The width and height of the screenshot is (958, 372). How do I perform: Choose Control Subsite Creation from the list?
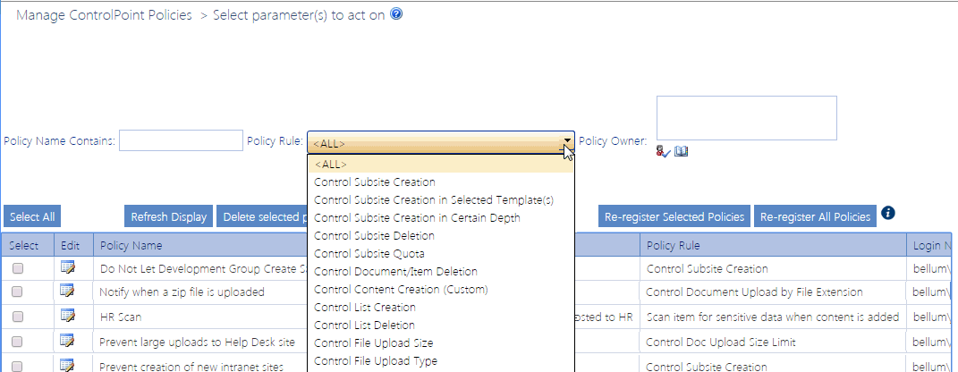375,182
